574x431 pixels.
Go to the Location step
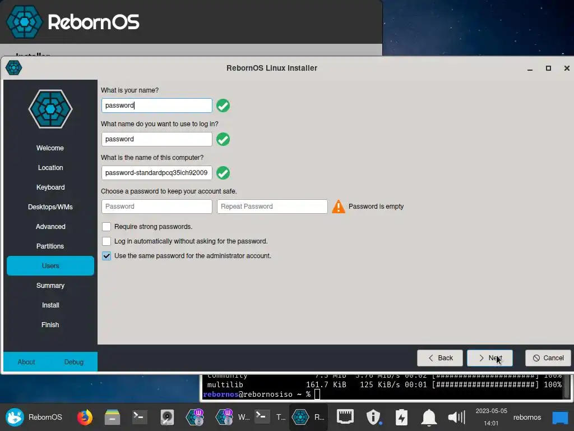point(50,167)
